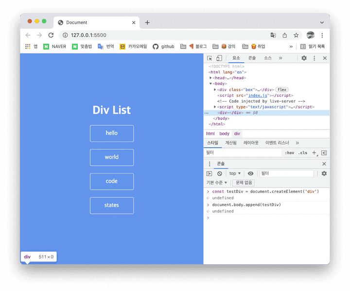Screen dimensions: 350x291
Task: Expand the div class box node
Action: tap(215, 89)
